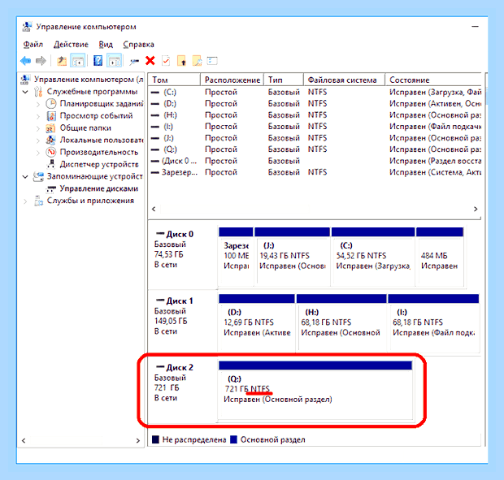Click the connect/refresh disk toolbar icon
Image resolution: width=504 pixels, height=480 pixels.
(x=134, y=61)
